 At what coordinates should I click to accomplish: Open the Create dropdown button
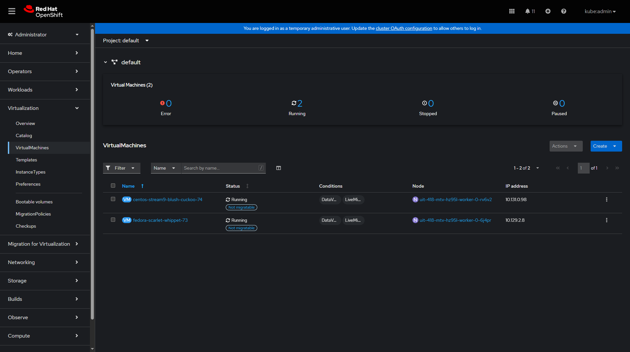point(606,146)
